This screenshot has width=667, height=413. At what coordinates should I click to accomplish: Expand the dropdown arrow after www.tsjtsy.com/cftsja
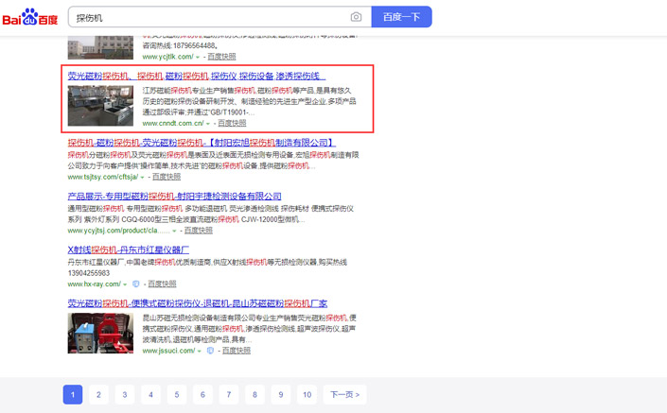click(x=144, y=177)
